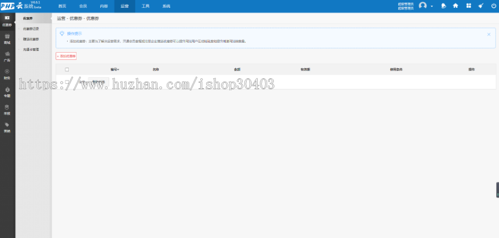Viewport: 499px width, 238px height.
Task: Click the 运营 - 优惠券 - 优惠券 breadcrumb
Action: point(78,18)
